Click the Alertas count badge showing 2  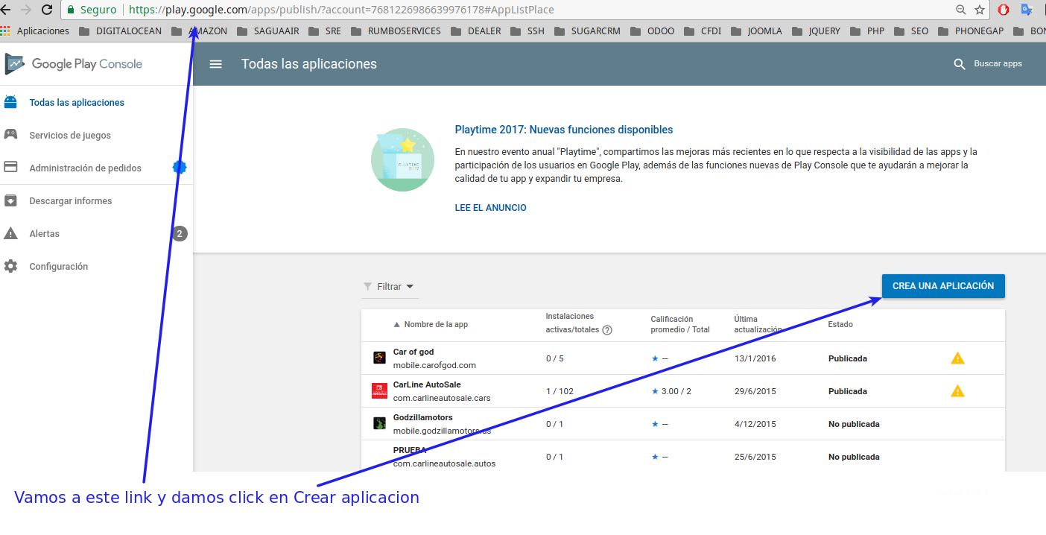click(180, 233)
